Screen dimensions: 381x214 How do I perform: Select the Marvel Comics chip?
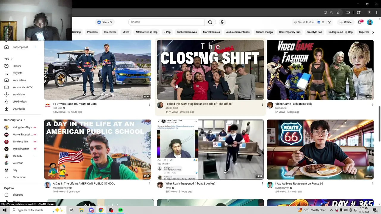tap(211, 32)
